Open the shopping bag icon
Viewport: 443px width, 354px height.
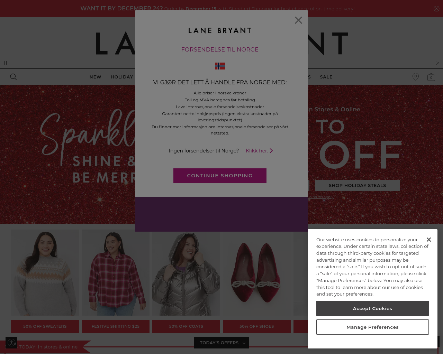[431, 77]
